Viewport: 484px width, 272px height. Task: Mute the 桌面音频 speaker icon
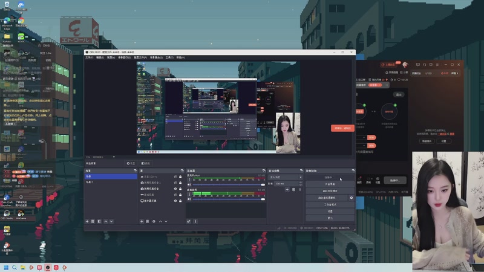[x=189, y=199]
